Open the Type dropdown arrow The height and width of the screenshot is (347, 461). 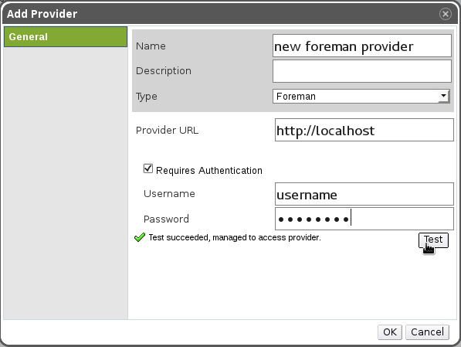pos(443,97)
